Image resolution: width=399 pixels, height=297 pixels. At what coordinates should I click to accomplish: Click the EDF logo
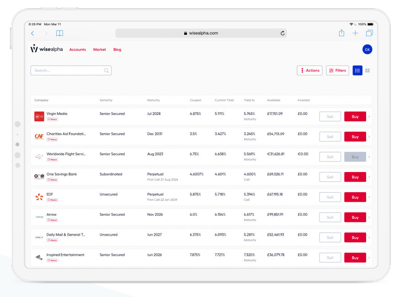(x=39, y=197)
